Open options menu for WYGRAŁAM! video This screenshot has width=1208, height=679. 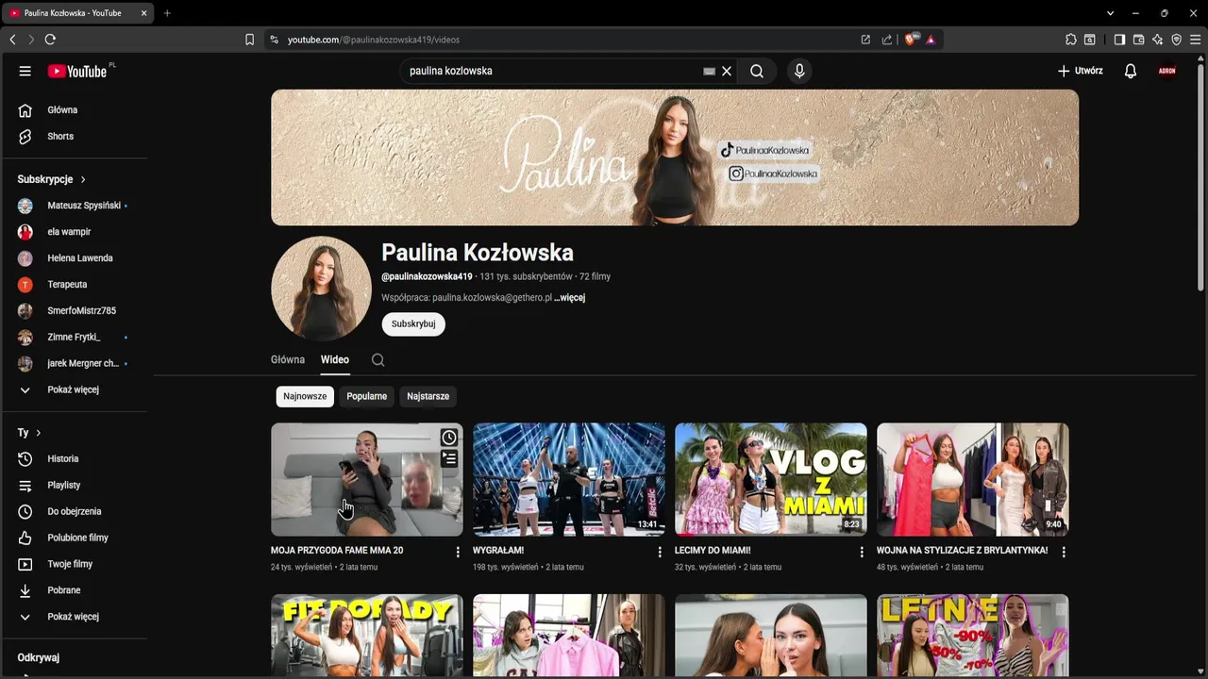[660, 552]
